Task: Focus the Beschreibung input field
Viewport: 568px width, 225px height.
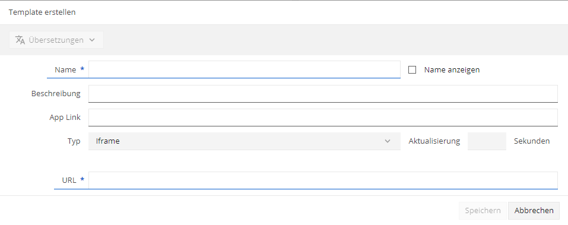Action: tap(323, 94)
